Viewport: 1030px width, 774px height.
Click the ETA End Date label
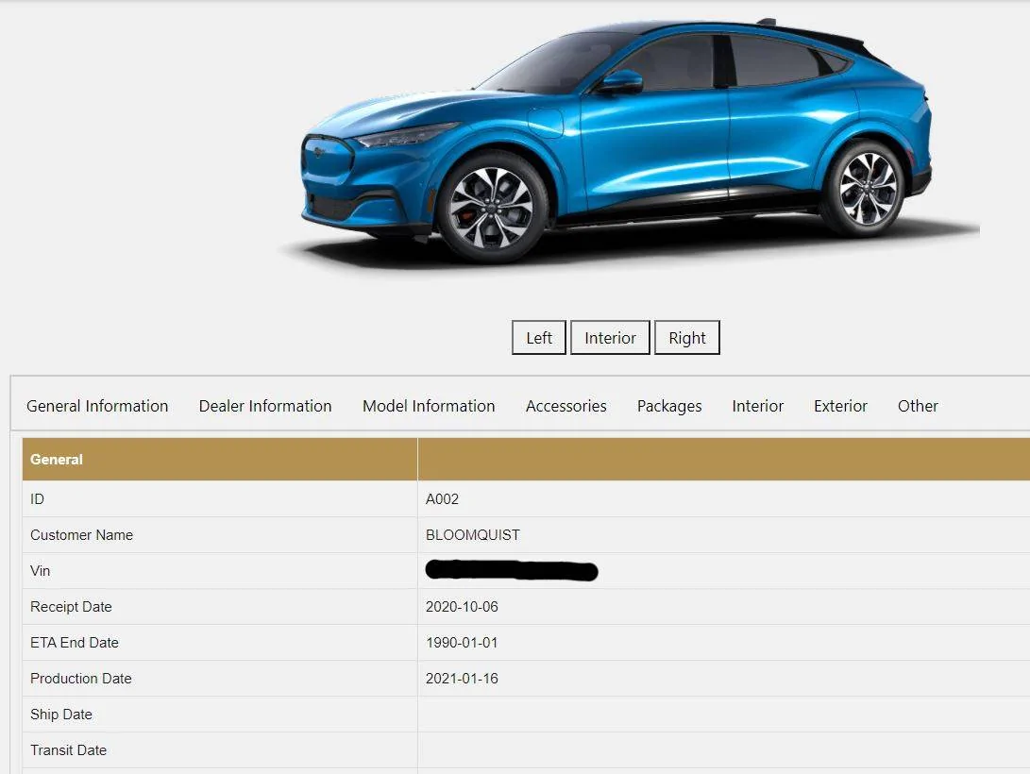point(75,643)
